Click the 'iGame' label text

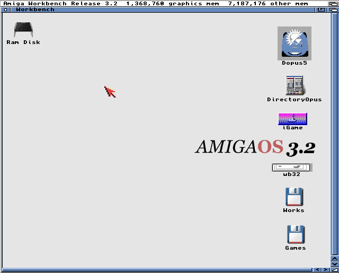pos(292,128)
